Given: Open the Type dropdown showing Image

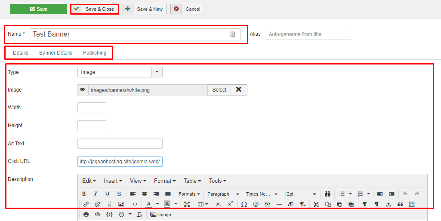Looking at the screenshot, I should coord(120,72).
